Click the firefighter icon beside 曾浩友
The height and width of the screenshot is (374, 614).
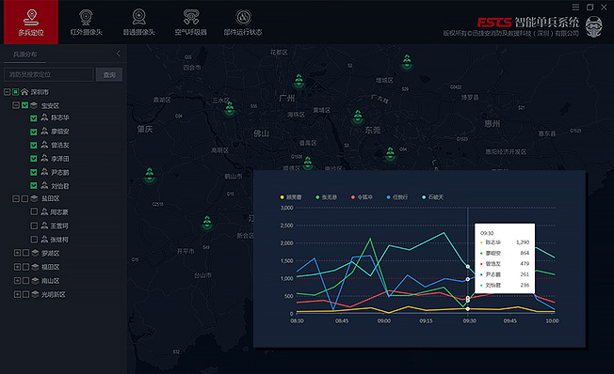[x=44, y=145]
